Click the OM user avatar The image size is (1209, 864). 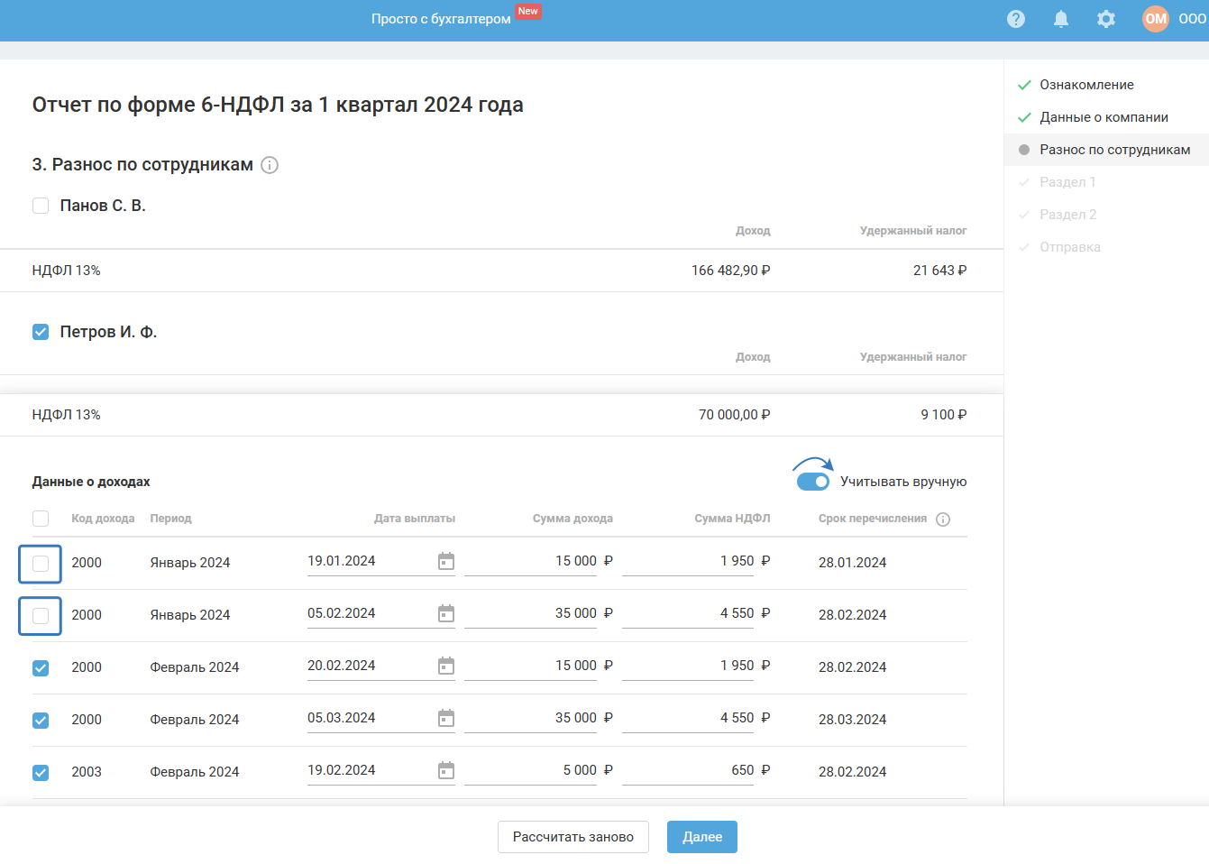tap(1155, 19)
